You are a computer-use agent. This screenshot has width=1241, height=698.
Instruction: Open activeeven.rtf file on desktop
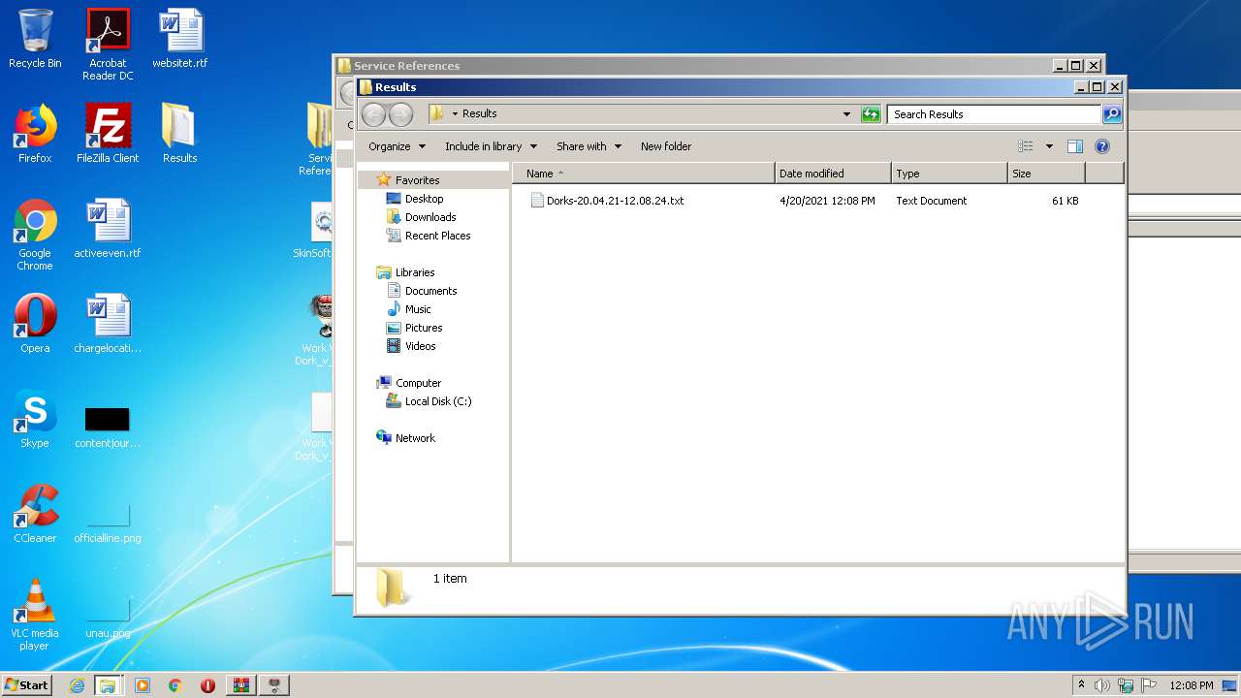point(108,229)
